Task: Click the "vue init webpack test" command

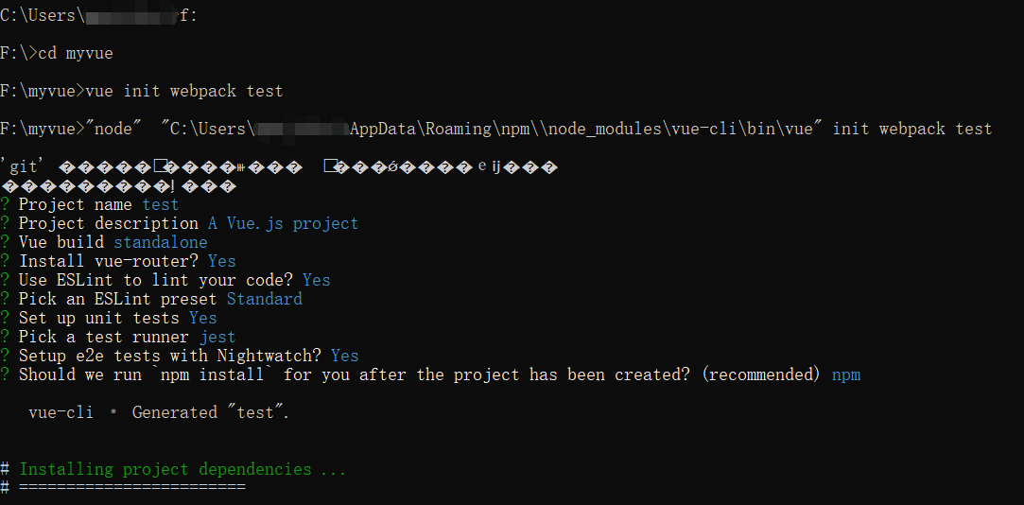Action: pyautogui.click(x=183, y=91)
